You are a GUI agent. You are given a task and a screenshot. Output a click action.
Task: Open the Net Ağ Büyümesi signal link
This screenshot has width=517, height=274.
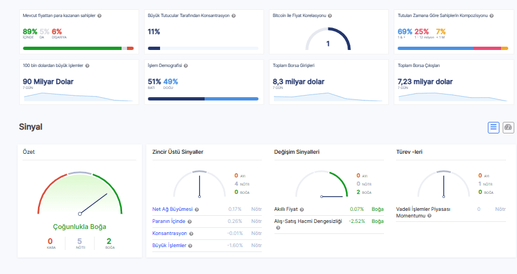(172, 209)
